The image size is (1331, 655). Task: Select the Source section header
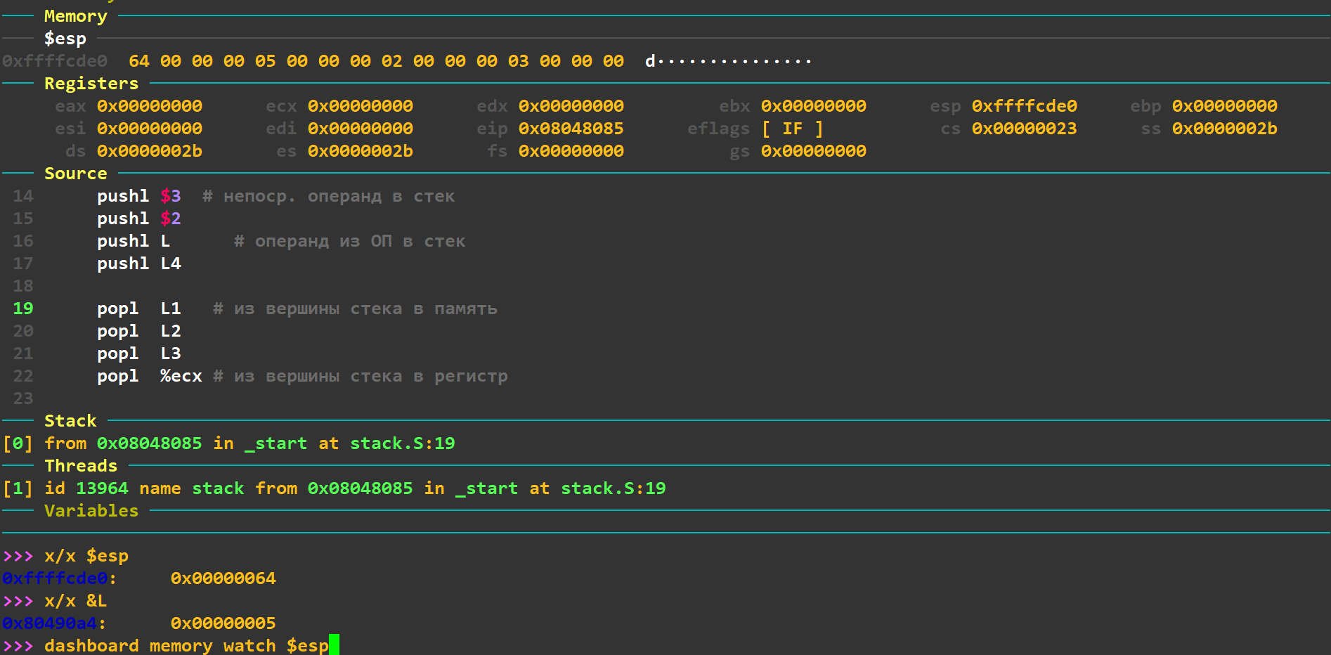pyautogui.click(x=75, y=174)
